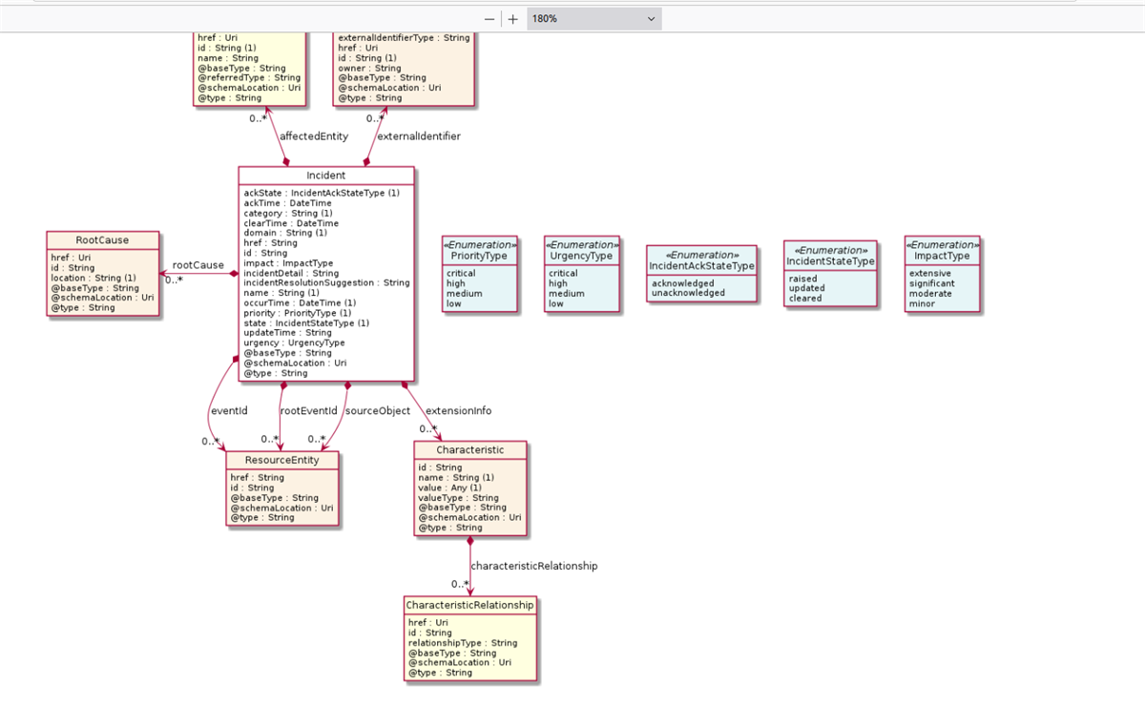Select 'value : Any (1)' in Characteristic
The image size is (1145, 706).
coord(449,488)
